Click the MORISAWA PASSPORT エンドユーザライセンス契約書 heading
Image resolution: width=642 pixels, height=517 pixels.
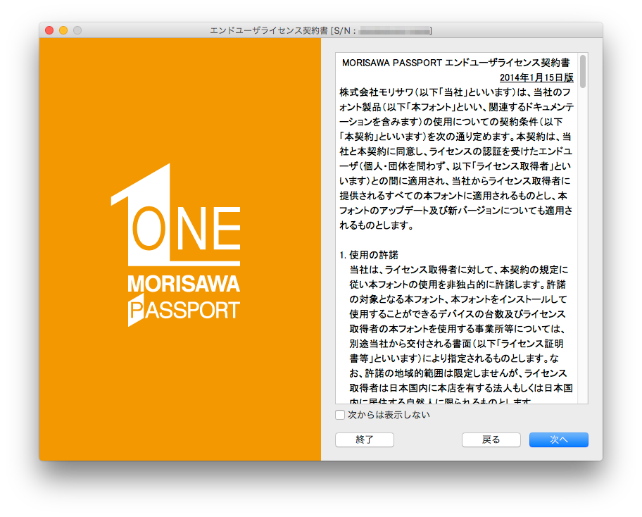tap(455, 63)
